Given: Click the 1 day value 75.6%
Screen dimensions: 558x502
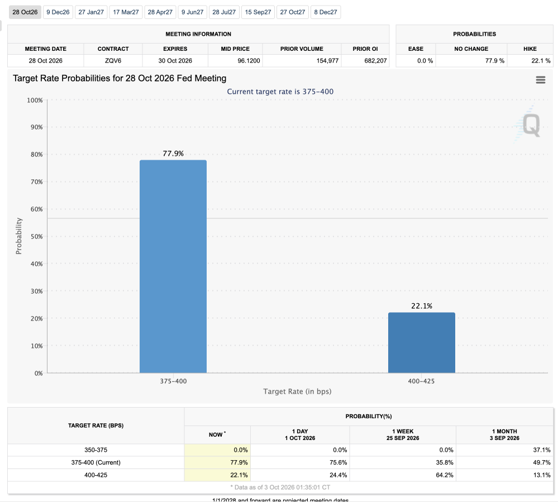Looking at the screenshot, I should click(338, 462).
